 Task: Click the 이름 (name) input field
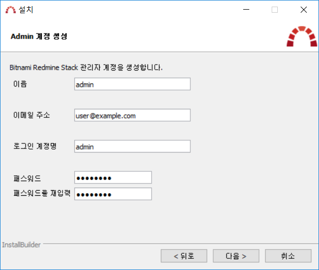click(x=132, y=84)
